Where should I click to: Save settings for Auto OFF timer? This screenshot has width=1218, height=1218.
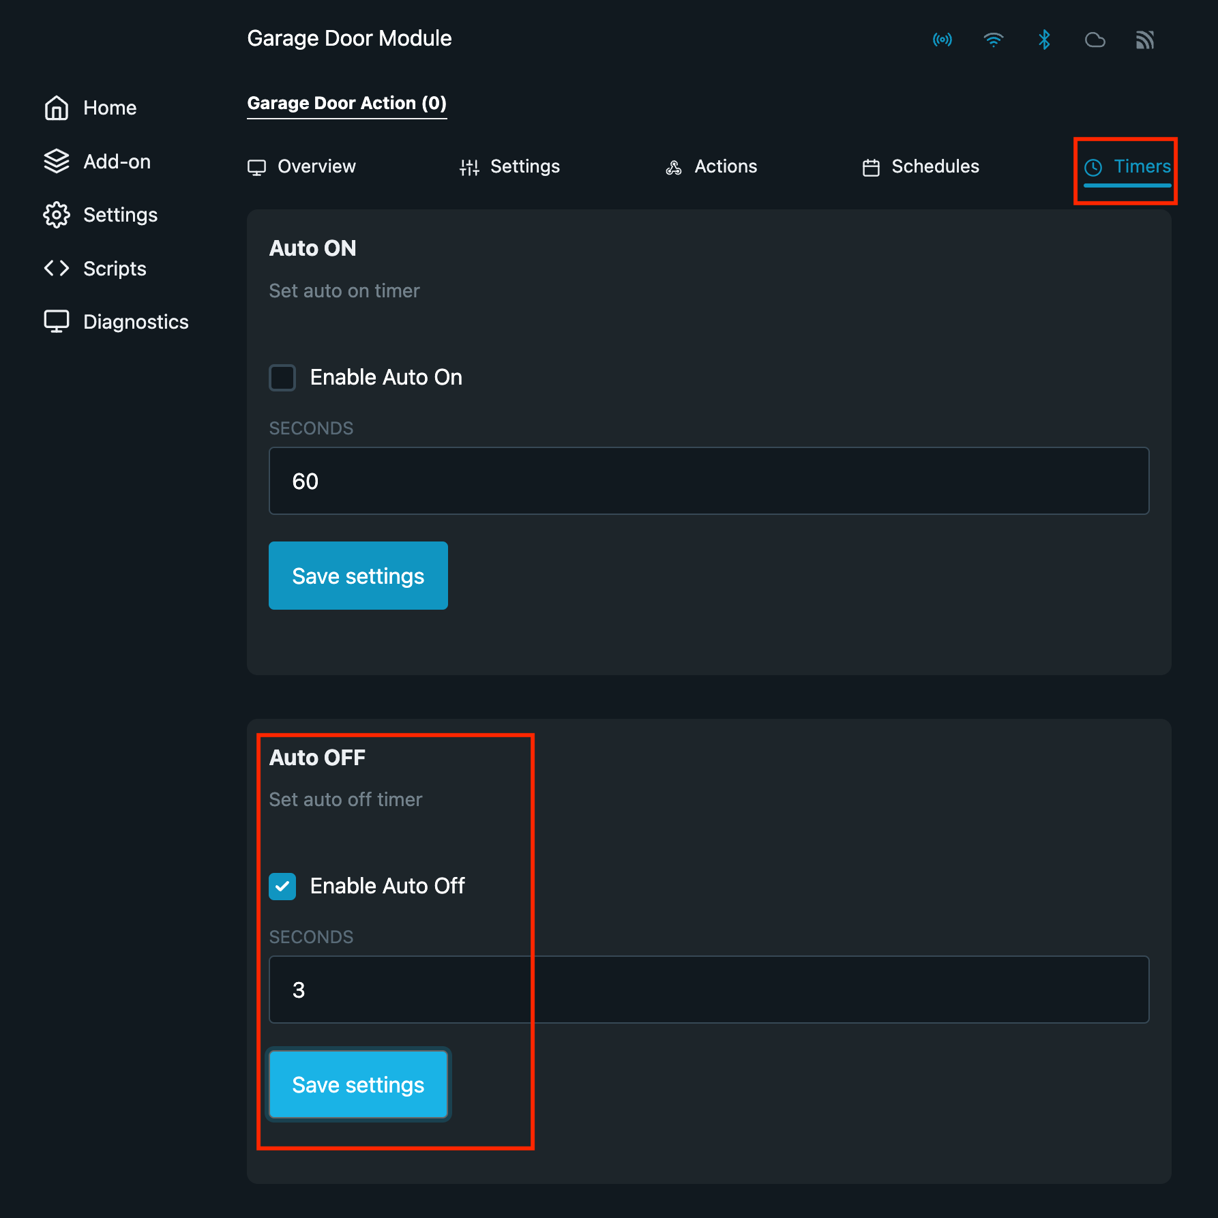coord(358,1084)
